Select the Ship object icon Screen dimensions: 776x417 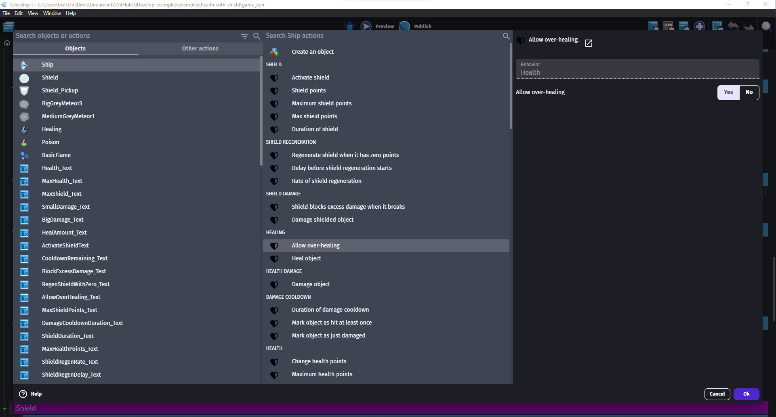tap(24, 65)
